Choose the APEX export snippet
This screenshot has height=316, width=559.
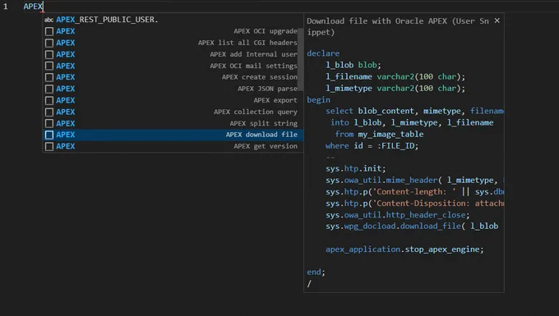coord(173,100)
